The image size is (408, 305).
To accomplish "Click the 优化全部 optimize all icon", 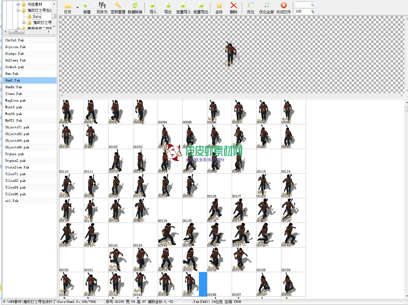I will [266, 6].
